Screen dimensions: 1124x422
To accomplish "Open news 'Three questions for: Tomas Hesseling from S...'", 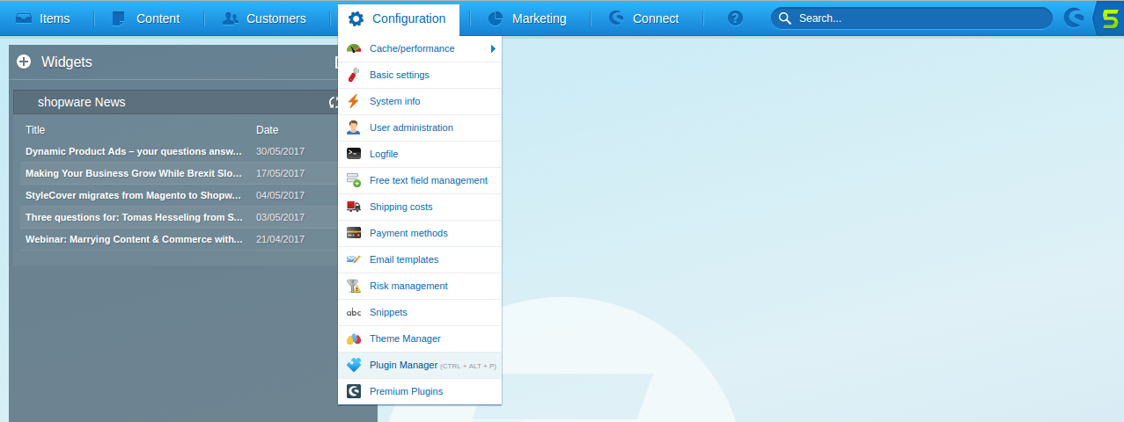I will pos(134,217).
